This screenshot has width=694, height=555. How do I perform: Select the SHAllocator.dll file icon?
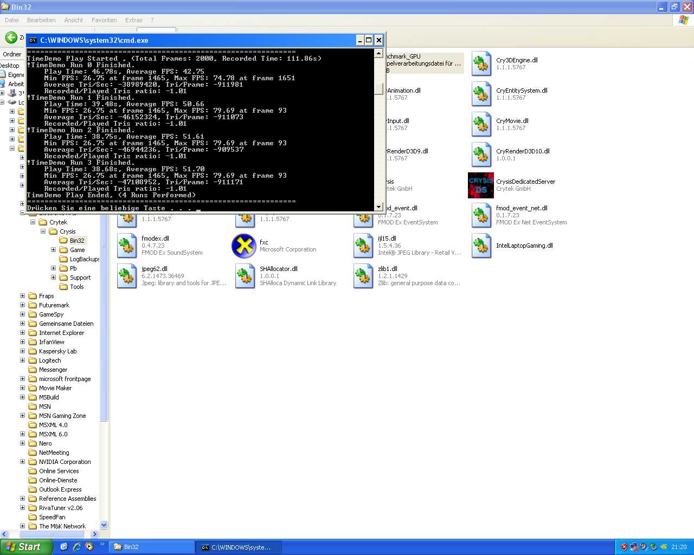(245, 276)
